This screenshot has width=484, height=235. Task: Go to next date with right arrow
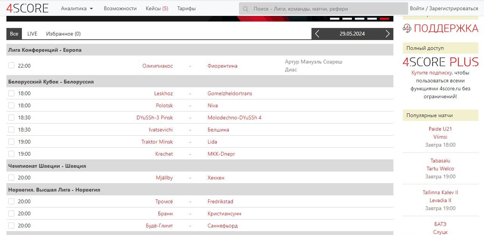(387, 34)
